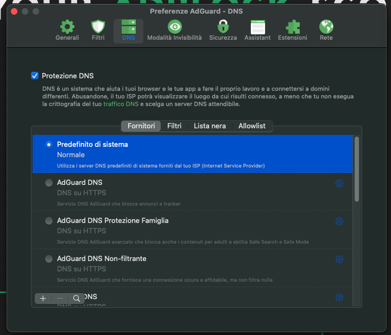Click 'DNS su HTTPS' under AdGuard DNS Non-filtrante
This screenshot has height=335, width=391.
coord(81,269)
